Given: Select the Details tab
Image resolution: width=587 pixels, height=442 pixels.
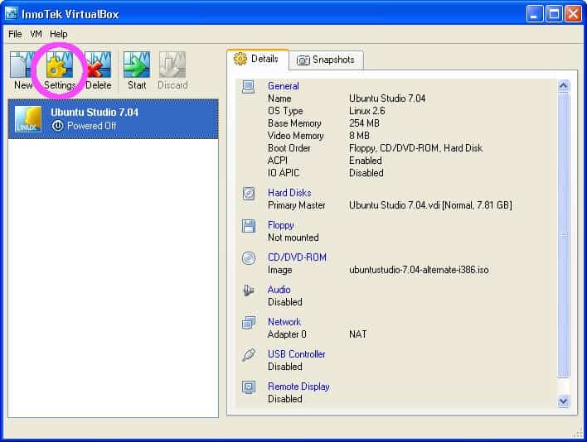Looking at the screenshot, I should click(x=257, y=59).
